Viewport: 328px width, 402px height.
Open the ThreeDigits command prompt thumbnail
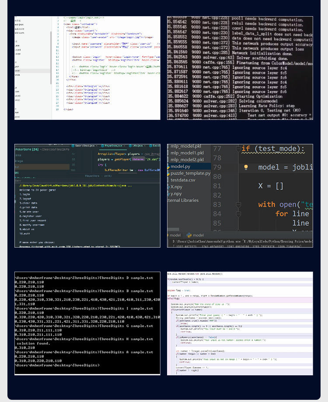(87, 323)
